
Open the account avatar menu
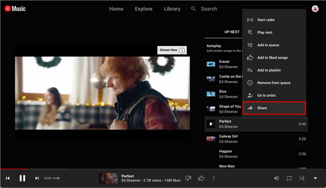(x=315, y=9)
